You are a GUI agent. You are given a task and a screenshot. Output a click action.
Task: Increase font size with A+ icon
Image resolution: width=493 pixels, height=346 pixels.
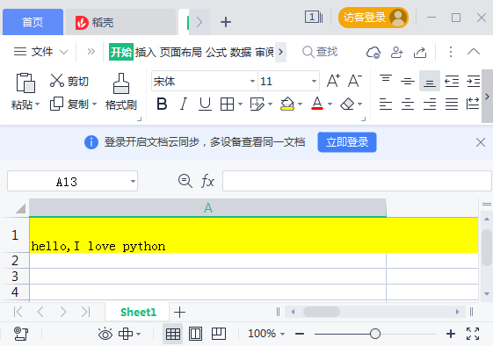[x=333, y=81]
